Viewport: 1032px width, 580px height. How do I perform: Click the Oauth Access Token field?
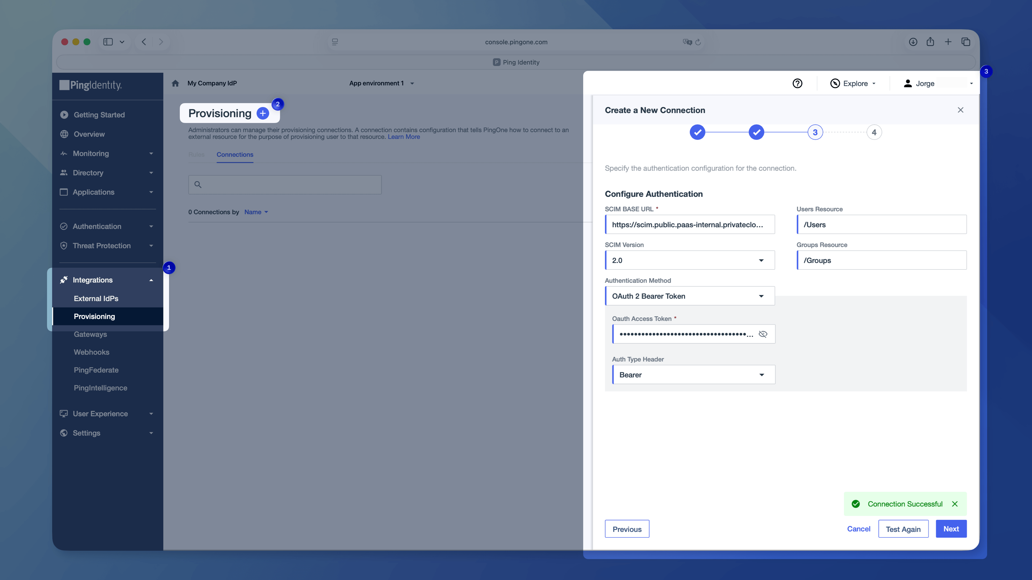click(693, 334)
